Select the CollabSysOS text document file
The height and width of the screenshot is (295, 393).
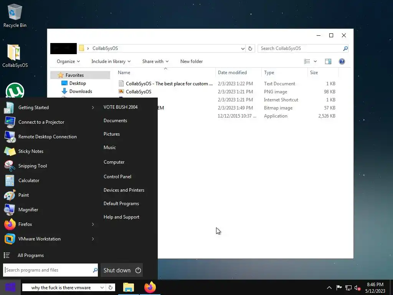[x=165, y=83]
